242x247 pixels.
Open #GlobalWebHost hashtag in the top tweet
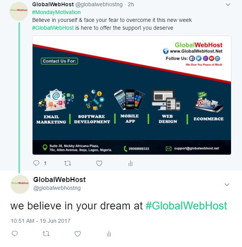[x=53, y=28]
